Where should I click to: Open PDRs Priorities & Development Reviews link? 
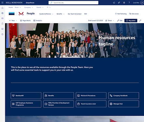59,104
